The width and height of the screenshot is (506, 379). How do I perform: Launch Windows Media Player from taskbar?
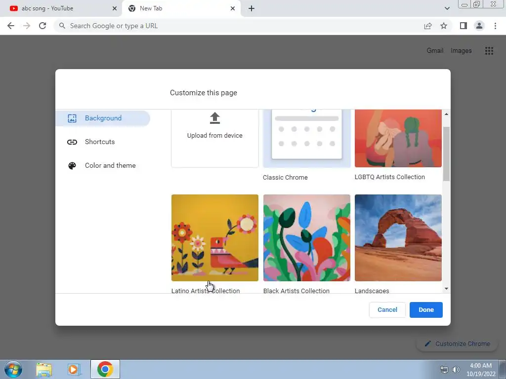click(x=74, y=369)
